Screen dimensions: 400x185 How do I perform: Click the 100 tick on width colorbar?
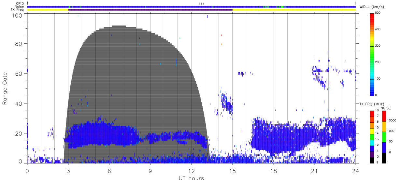click(x=378, y=79)
